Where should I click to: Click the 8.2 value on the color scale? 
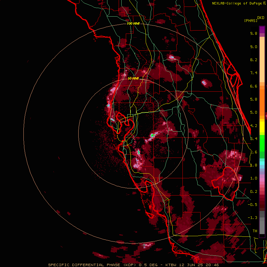254,60
